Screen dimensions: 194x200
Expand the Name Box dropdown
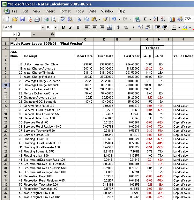(34, 34)
